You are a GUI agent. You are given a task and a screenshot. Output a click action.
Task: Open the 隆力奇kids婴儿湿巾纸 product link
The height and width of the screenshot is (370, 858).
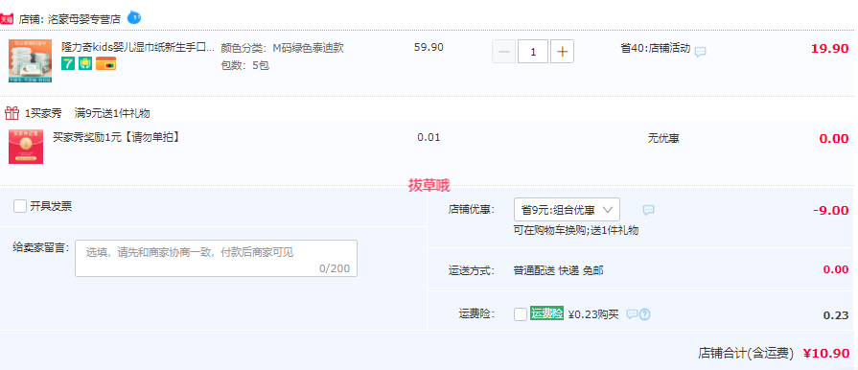(x=138, y=47)
